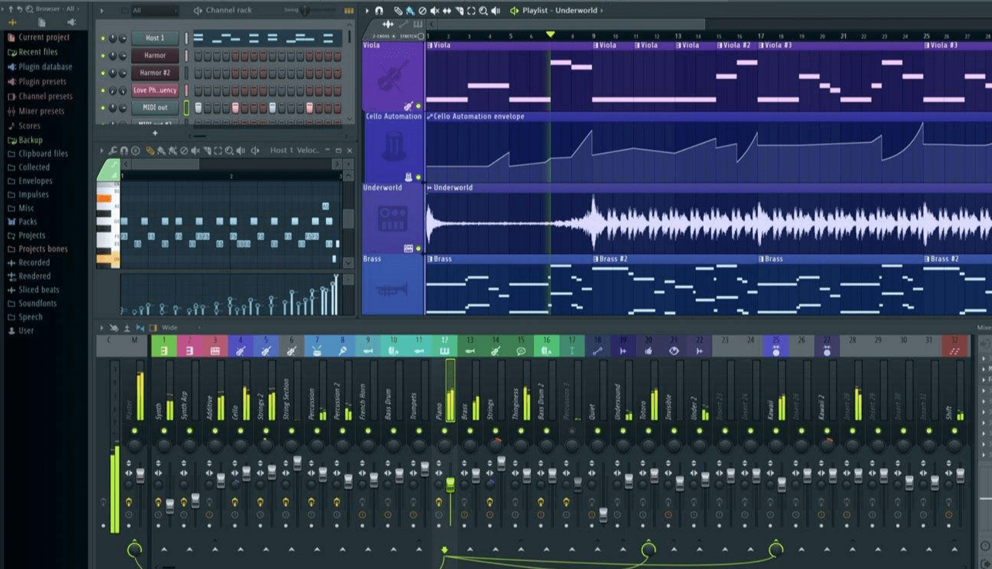Mute the MIDI out channel
This screenshot has height=569, width=992.
coord(103,108)
